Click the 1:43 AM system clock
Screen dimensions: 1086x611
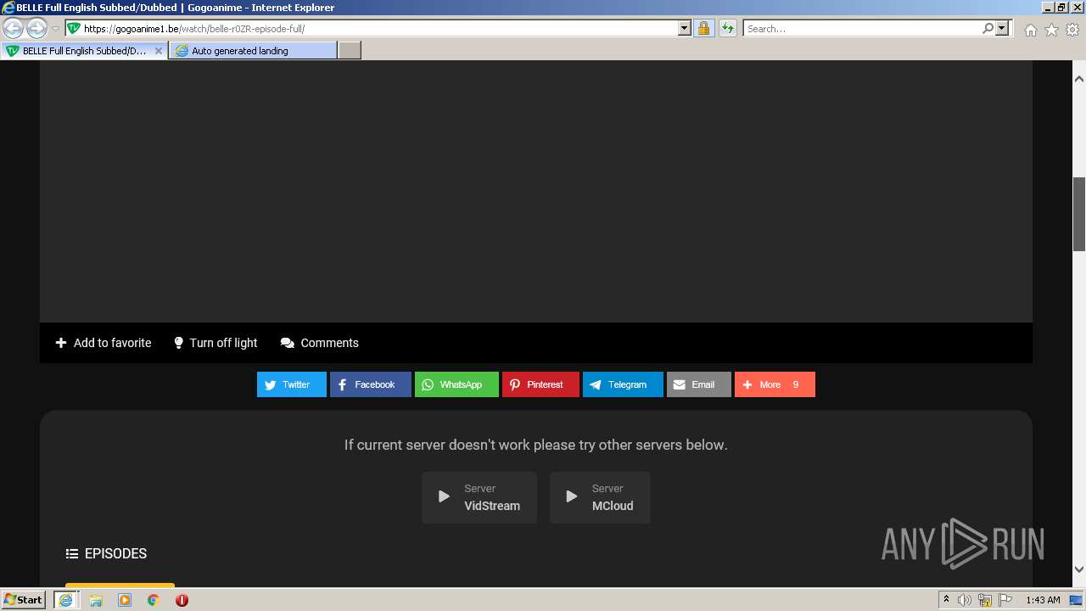1043,600
